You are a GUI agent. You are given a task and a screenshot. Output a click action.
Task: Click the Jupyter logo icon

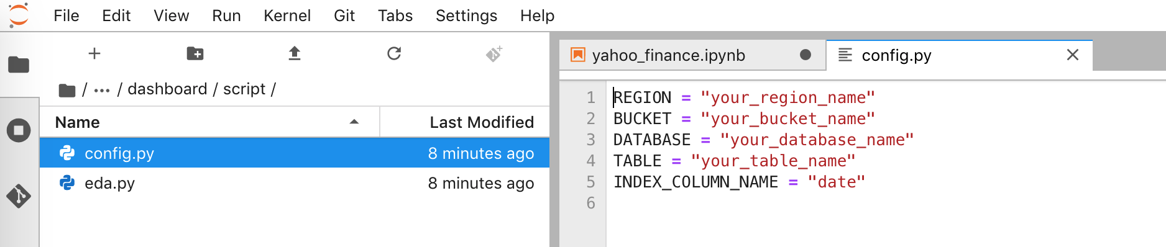[x=19, y=15]
